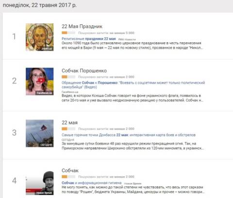Follow 'Религиозные праздники 22 мая' article link
233x198 pixels.
pyautogui.click(x=89, y=39)
